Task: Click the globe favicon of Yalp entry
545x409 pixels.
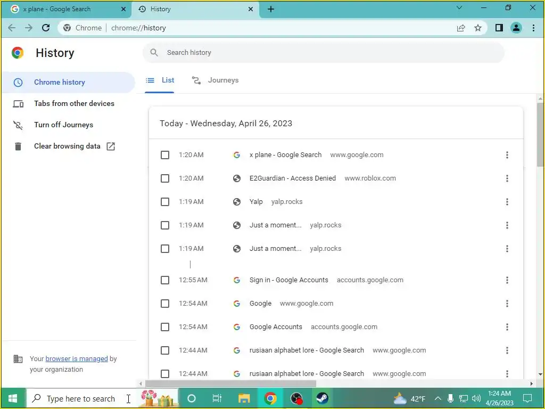Action: click(x=237, y=202)
